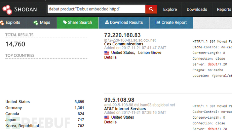Viewport: 232px width, 131px height.
Task: Click the red magnifier search button
Action: (x=151, y=9)
